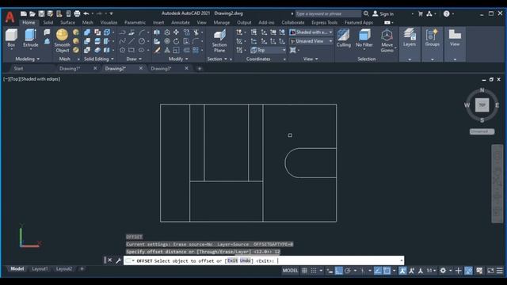Toggle snap mode in status bar
507x285 pixels.
tap(314, 271)
